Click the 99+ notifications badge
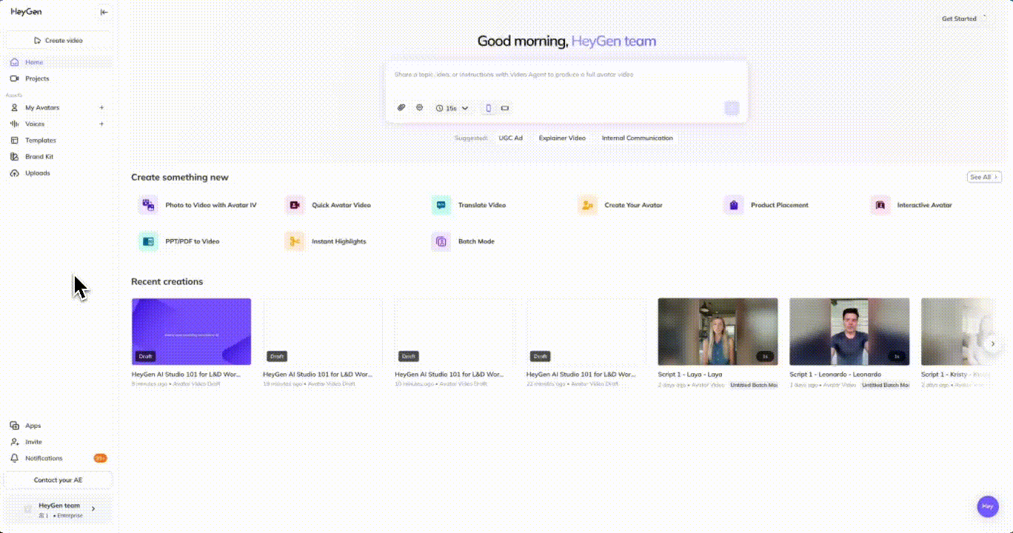Viewport: 1013px width, 533px height. click(x=100, y=458)
